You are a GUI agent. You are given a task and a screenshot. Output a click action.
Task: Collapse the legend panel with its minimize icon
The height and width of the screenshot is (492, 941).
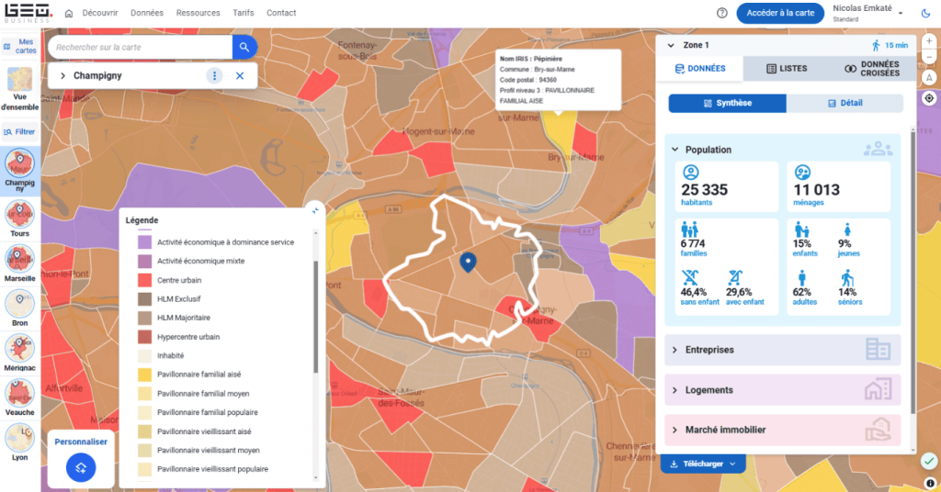tap(313, 209)
